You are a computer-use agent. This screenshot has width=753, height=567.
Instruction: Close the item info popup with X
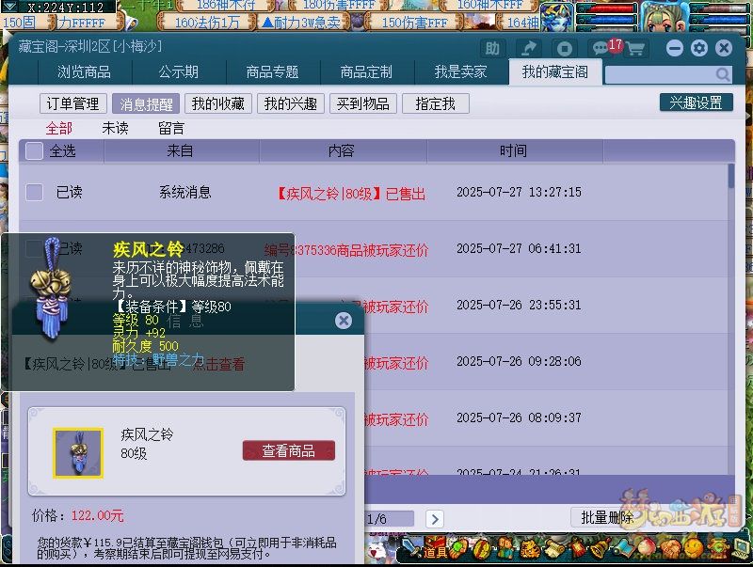tap(344, 321)
